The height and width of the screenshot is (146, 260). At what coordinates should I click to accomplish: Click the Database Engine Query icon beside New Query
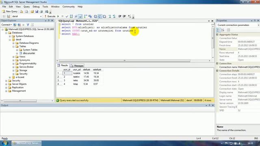coord(22,11)
